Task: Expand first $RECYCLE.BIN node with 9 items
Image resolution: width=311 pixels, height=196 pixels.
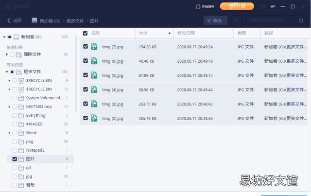Action: [9, 81]
